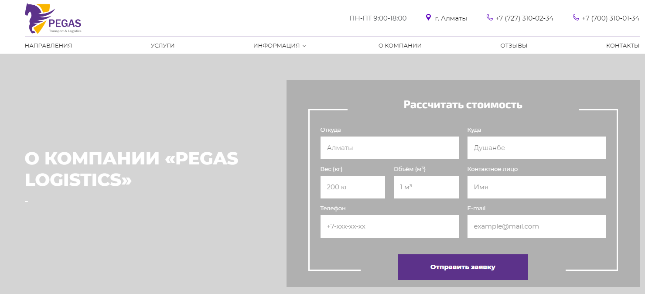This screenshot has width=645, height=294.
Task: Click the Рассчитать стоимость form heading
Action: (463, 105)
